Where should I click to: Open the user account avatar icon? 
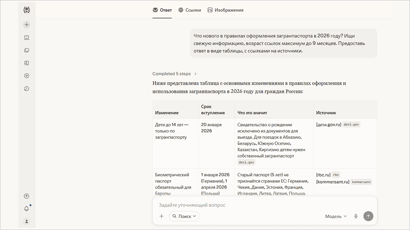tap(26, 221)
